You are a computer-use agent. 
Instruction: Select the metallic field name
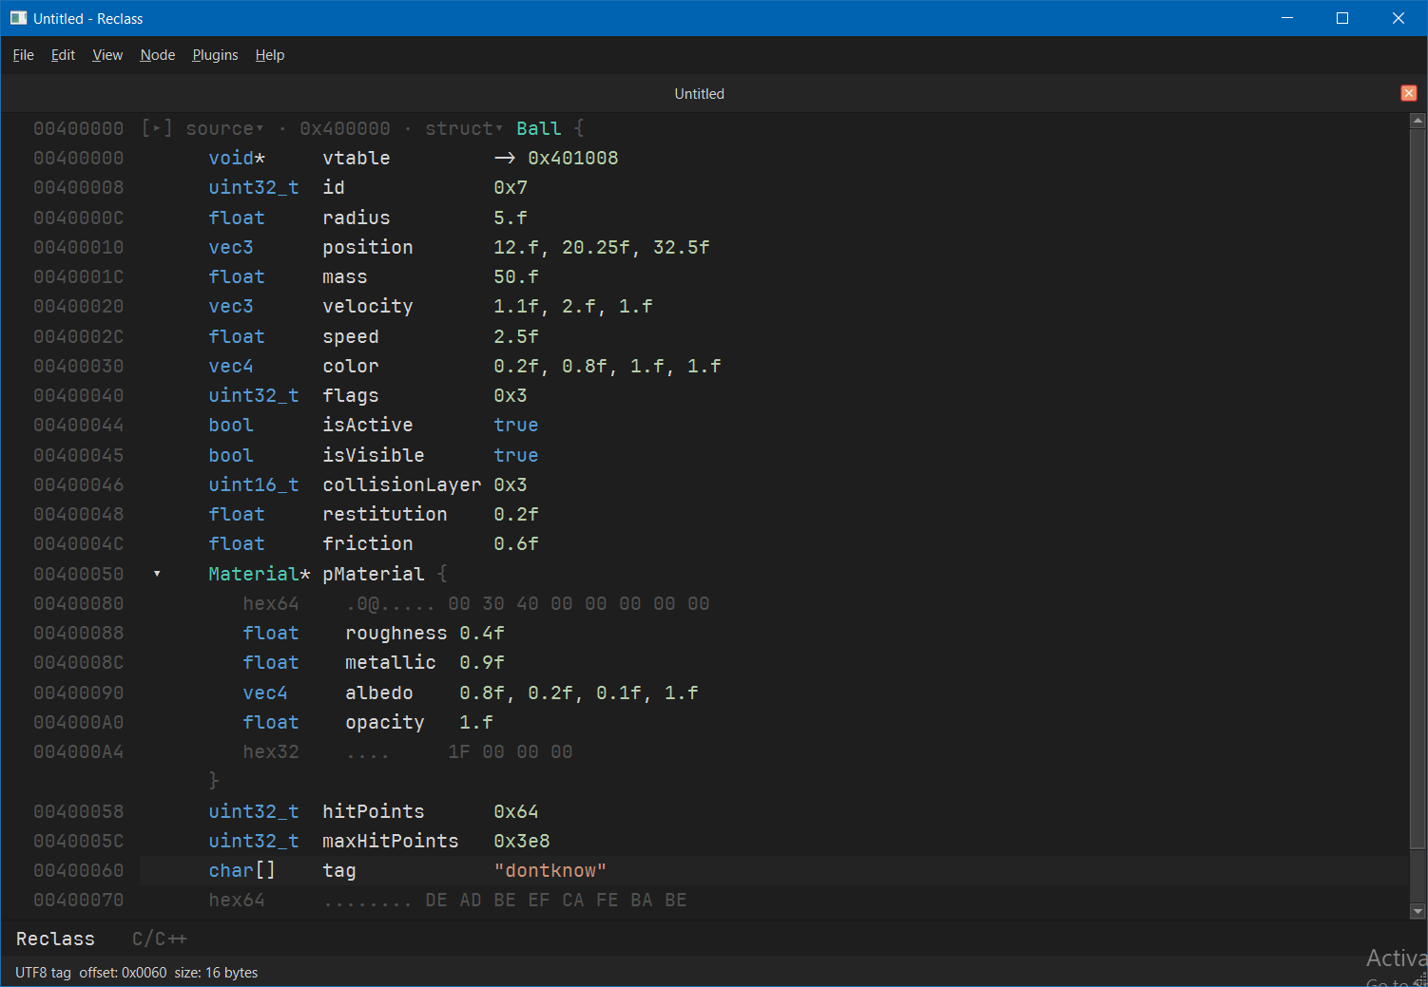click(x=391, y=662)
